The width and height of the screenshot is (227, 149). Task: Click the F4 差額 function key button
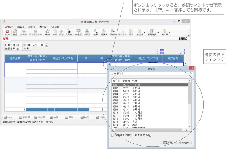coord(54,117)
